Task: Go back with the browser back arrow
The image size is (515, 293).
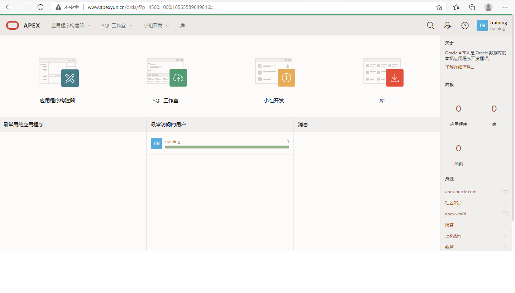Action: click(9, 7)
